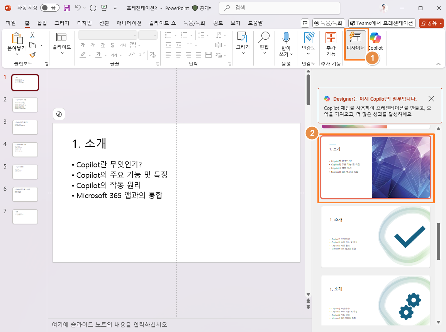Click the Align Right icon
The image size is (446, 332).
[x=188, y=55]
